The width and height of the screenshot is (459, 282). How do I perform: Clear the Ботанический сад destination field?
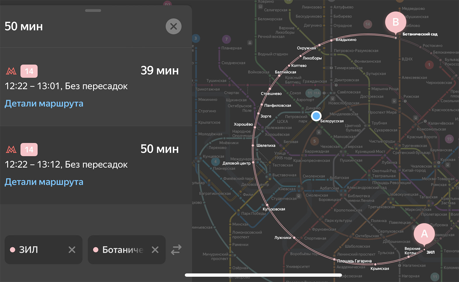point(155,250)
